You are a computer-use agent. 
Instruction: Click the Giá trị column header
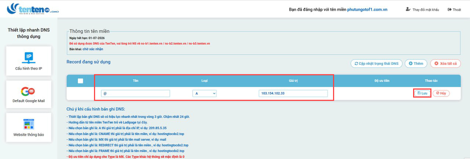pos(293,80)
